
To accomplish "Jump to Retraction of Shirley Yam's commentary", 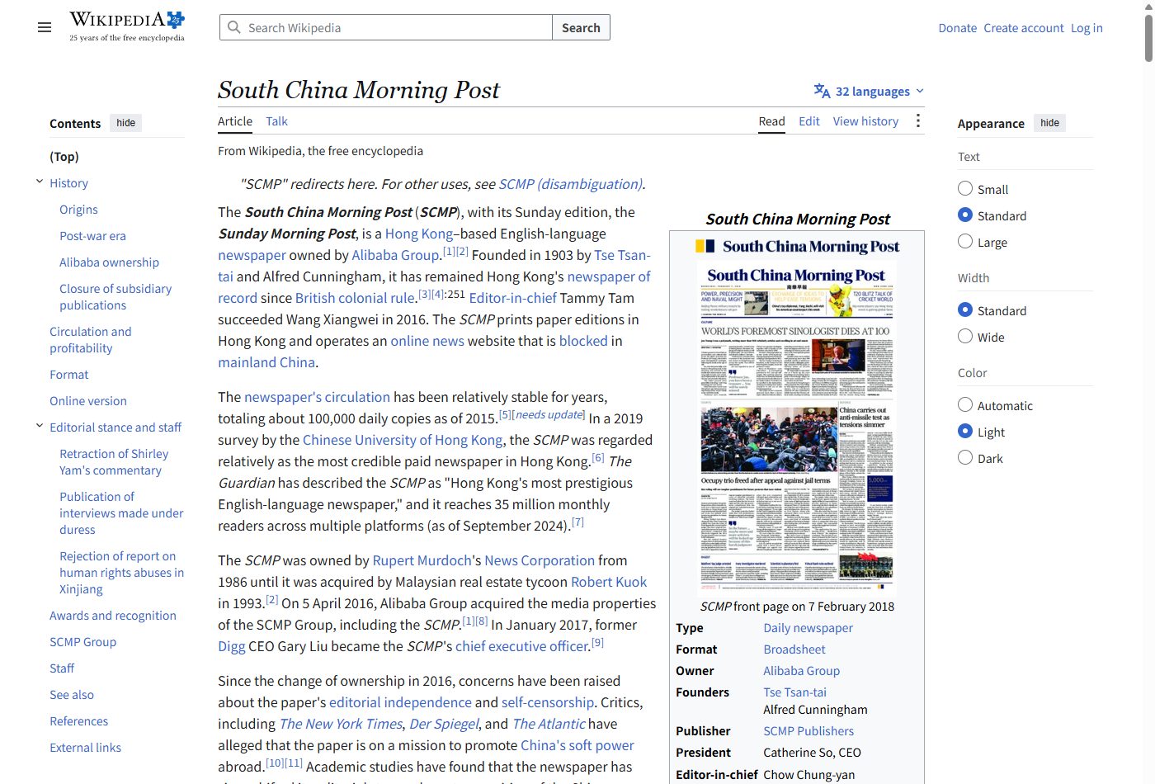I will click(114, 462).
